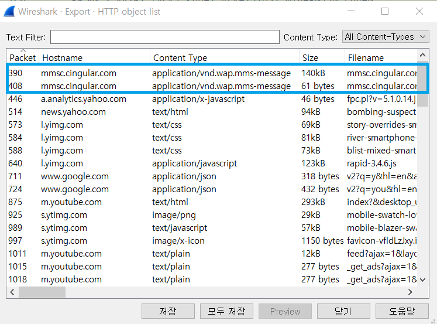The width and height of the screenshot is (437, 324).
Task: Sort by the Filename column header
Action: click(381, 57)
